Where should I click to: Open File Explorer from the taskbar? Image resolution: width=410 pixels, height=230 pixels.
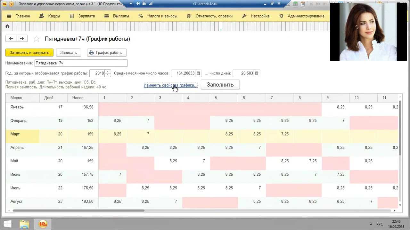coord(24,224)
